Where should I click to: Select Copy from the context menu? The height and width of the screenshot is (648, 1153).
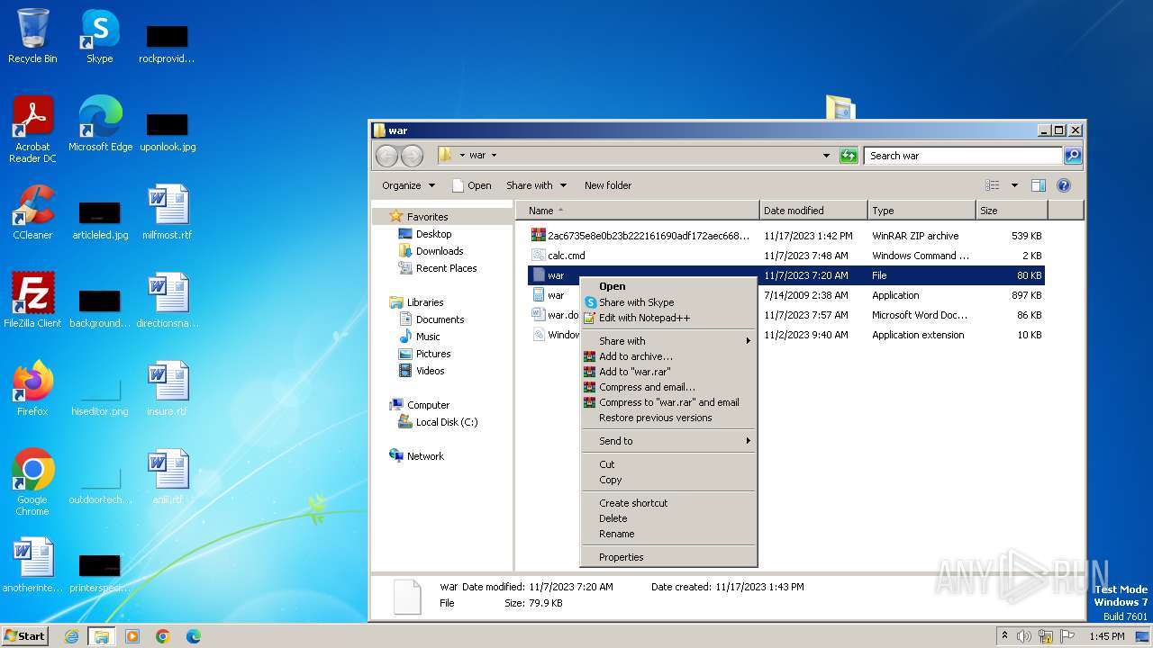click(x=667, y=480)
